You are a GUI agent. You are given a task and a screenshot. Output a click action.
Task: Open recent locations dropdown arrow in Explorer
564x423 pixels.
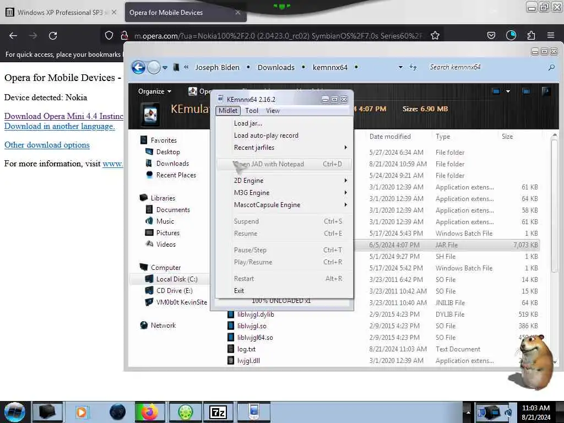click(x=165, y=67)
